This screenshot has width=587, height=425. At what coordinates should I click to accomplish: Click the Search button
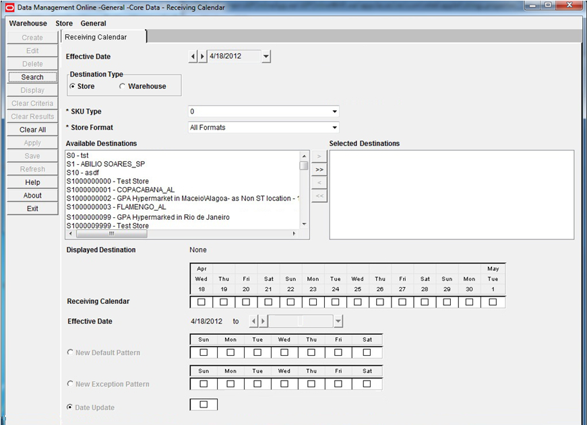click(32, 77)
